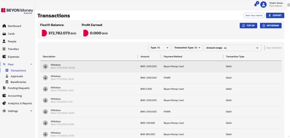Click the BHD 1,091.665 amount
Screen dimensions: 290x138
[148, 123]
